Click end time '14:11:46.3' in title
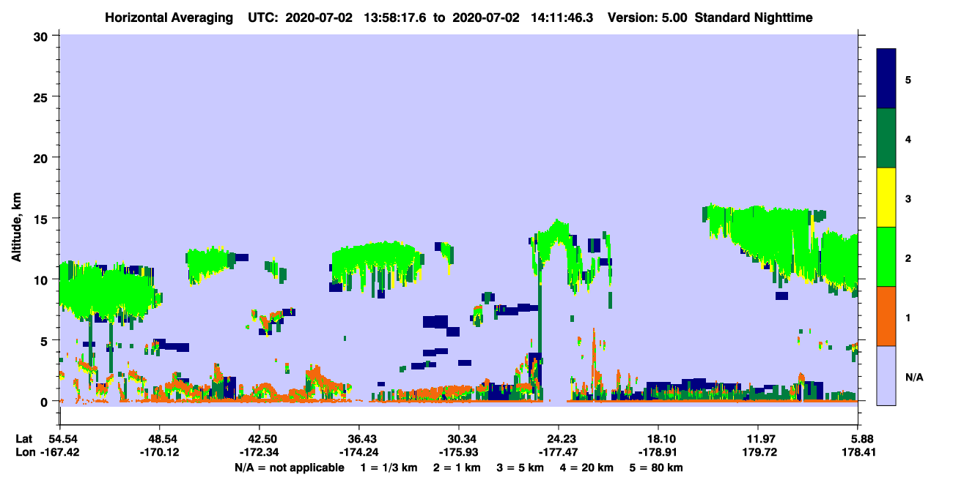The width and height of the screenshot is (953, 488). (561, 18)
